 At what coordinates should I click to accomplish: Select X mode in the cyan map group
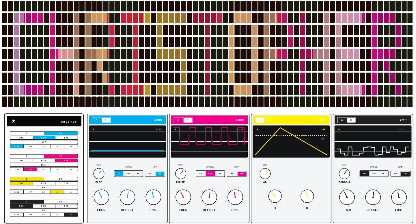coord(27,133)
